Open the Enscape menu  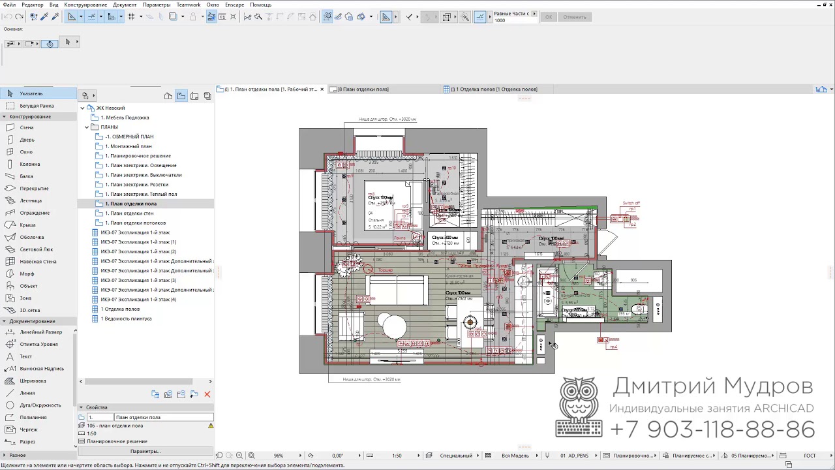tap(235, 5)
